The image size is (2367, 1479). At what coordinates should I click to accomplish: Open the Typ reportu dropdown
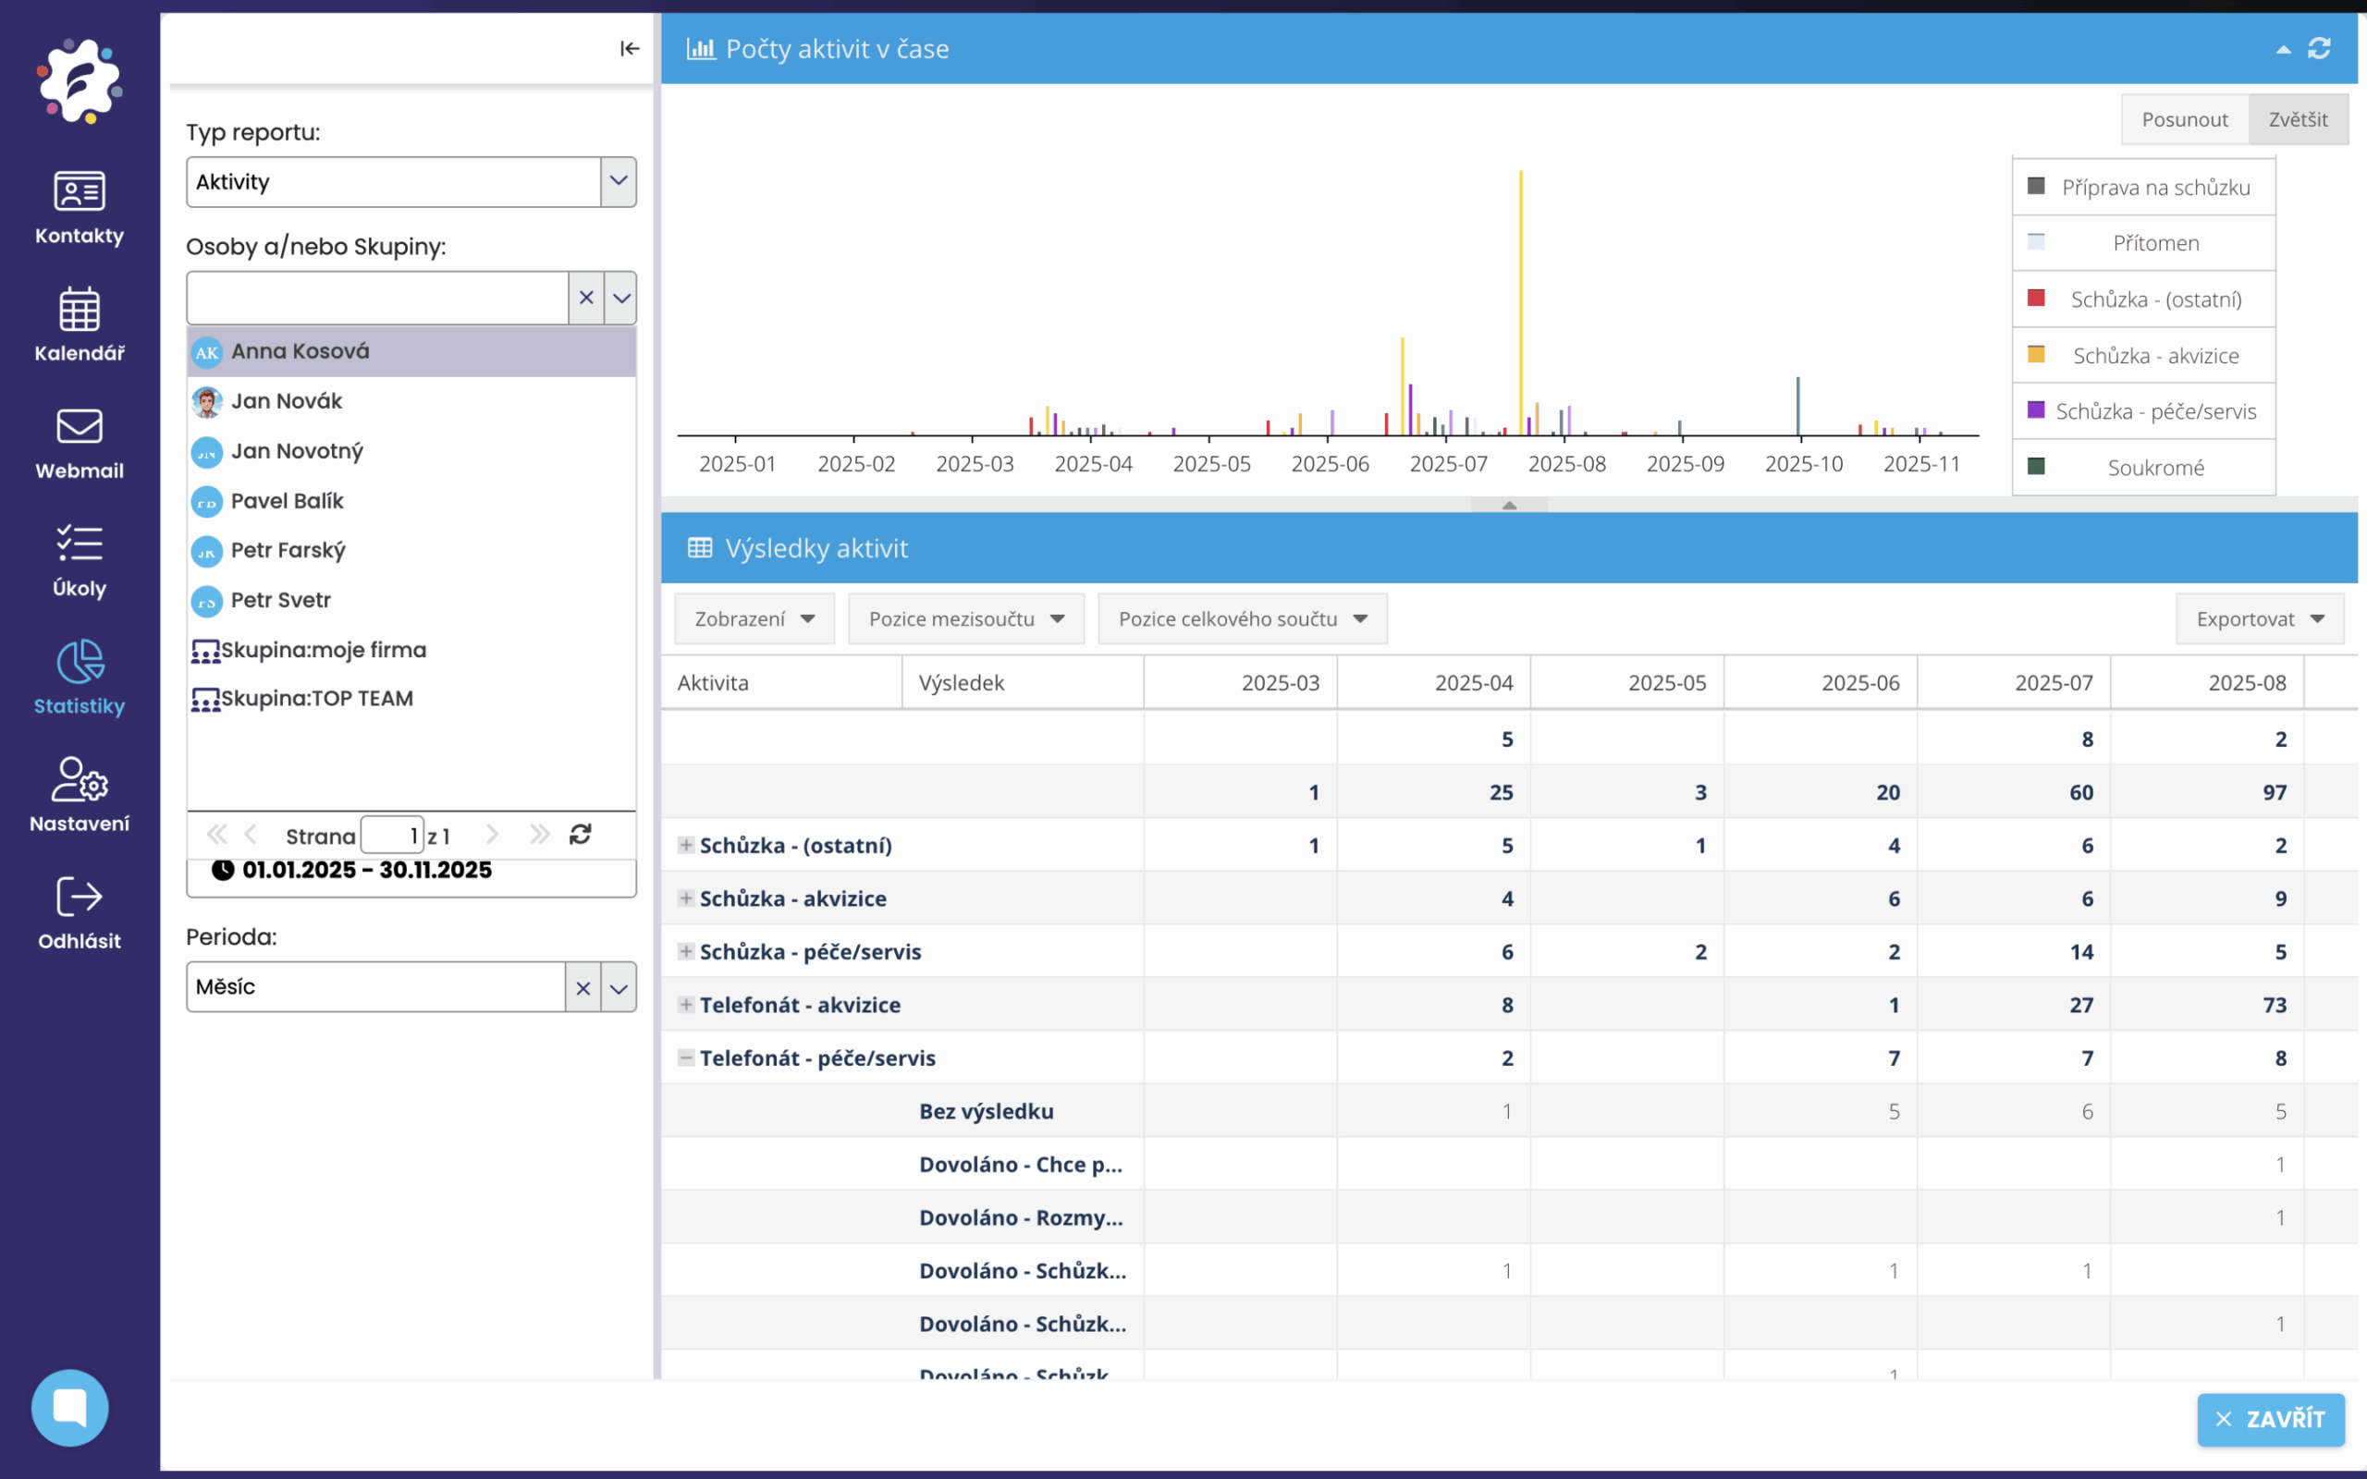pos(619,182)
